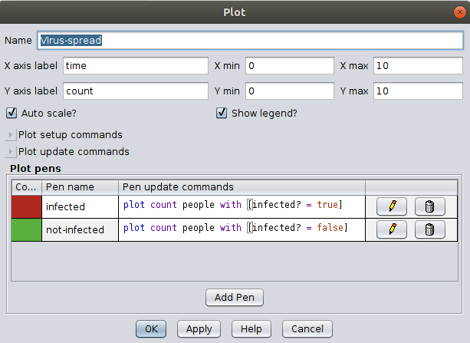The image size is (470, 343).
Task: Click the X axis label field
Action: (x=135, y=66)
